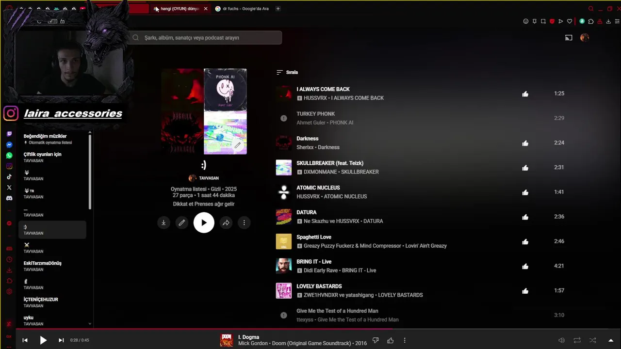
Task: Open the İÇTENİÇEHUZUR playlist
Action: point(52,302)
